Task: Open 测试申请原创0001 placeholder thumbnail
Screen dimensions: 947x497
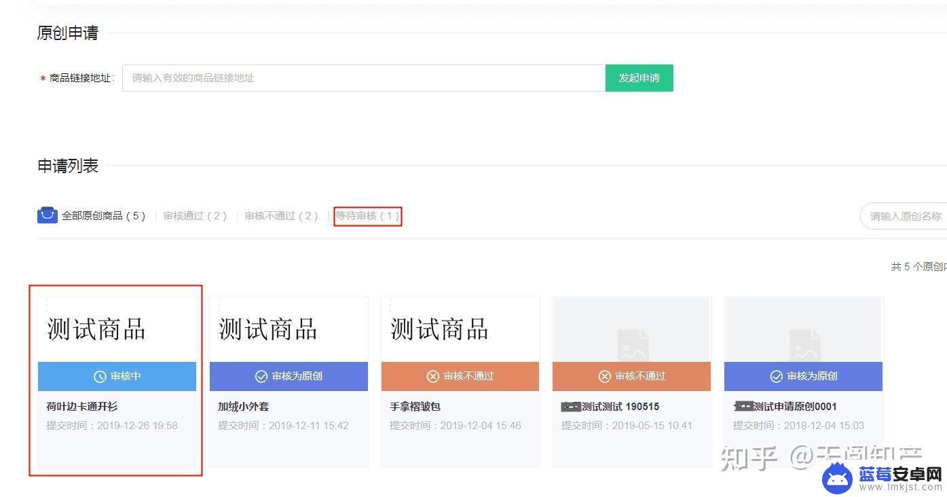Action: click(803, 329)
